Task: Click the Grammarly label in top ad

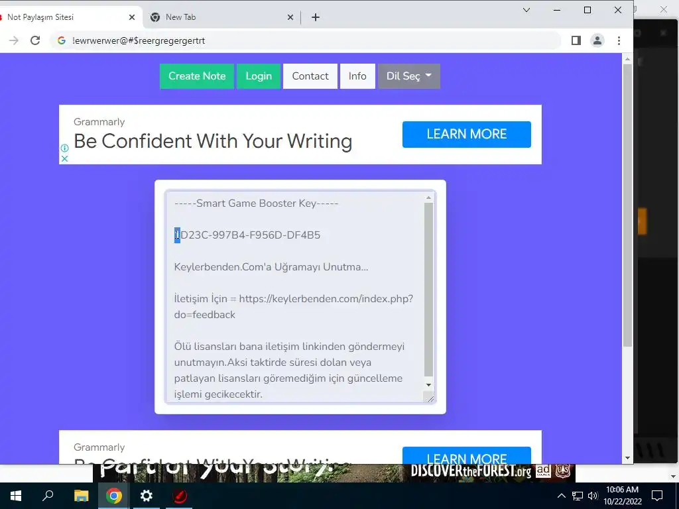Action: click(x=99, y=122)
